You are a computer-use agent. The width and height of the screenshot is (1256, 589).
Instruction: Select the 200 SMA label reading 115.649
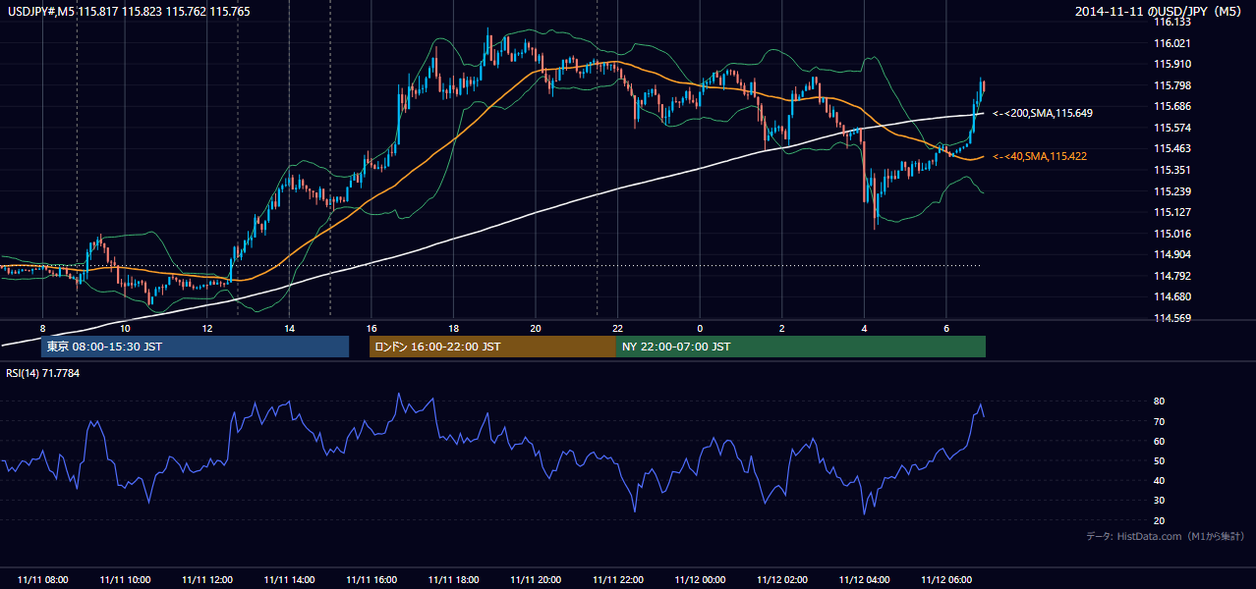1043,114
